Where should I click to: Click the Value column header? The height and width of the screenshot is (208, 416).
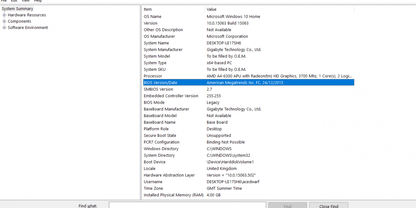[279, 9]
